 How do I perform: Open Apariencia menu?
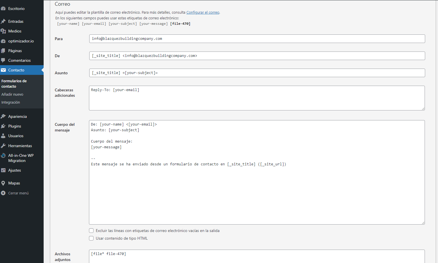17,116
